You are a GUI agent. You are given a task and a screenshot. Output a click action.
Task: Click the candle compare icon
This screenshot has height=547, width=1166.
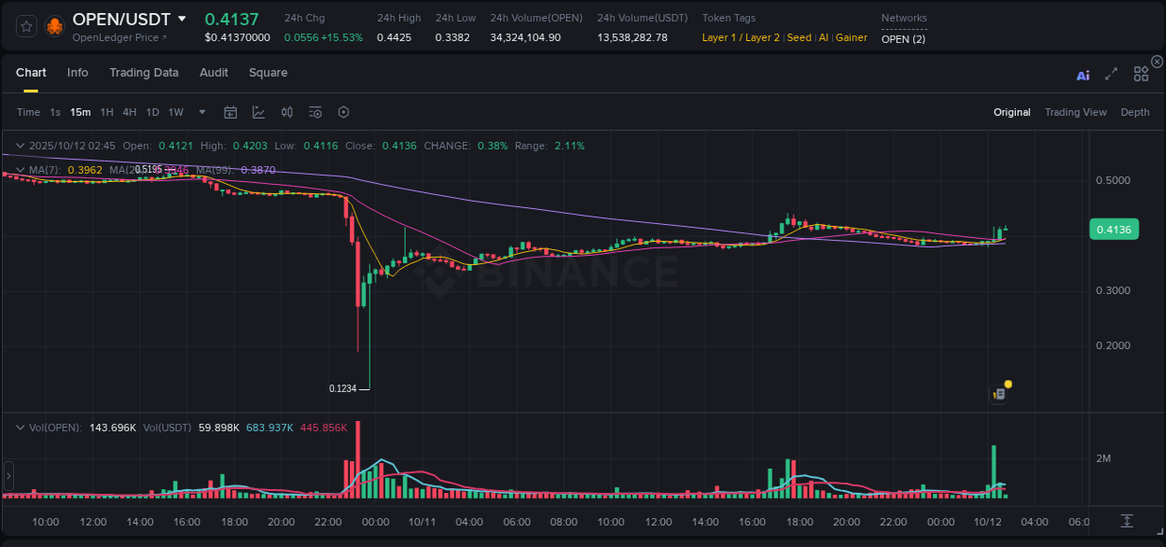287,112
